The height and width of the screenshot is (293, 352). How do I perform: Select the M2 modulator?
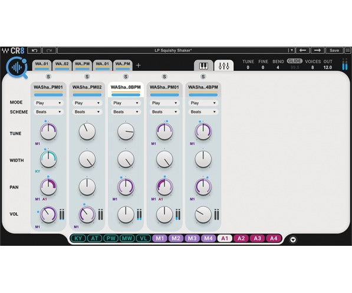pyautogui.click(x=176, y=238)
